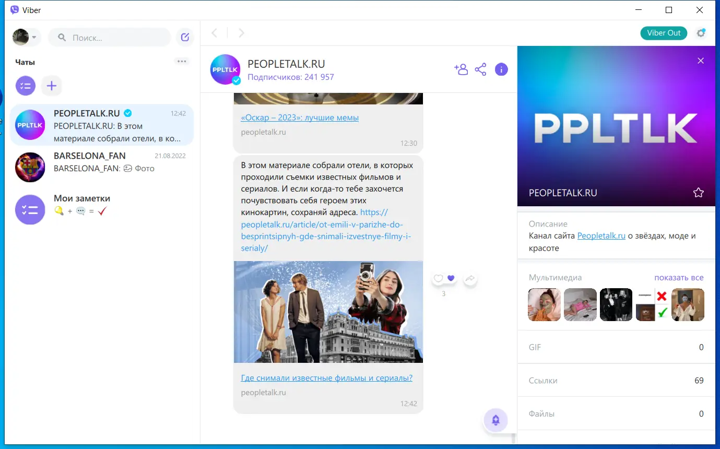Click the plus button under Чаты
This screenshot has width=720, height=449.
pyautogui.click(x=52, y=86)
